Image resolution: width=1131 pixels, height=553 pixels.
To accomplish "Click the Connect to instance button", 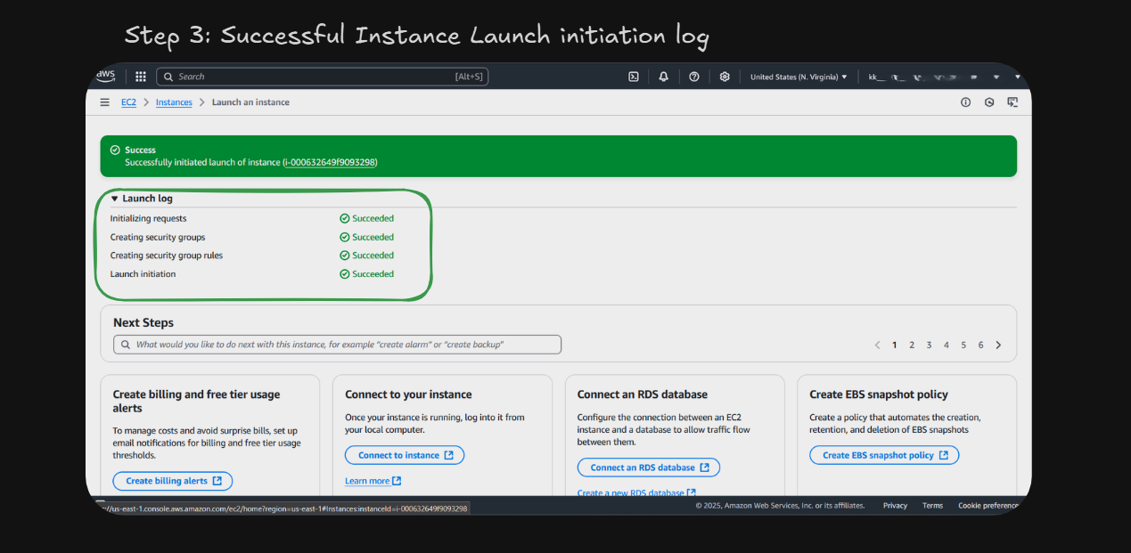I will [405, 455].
